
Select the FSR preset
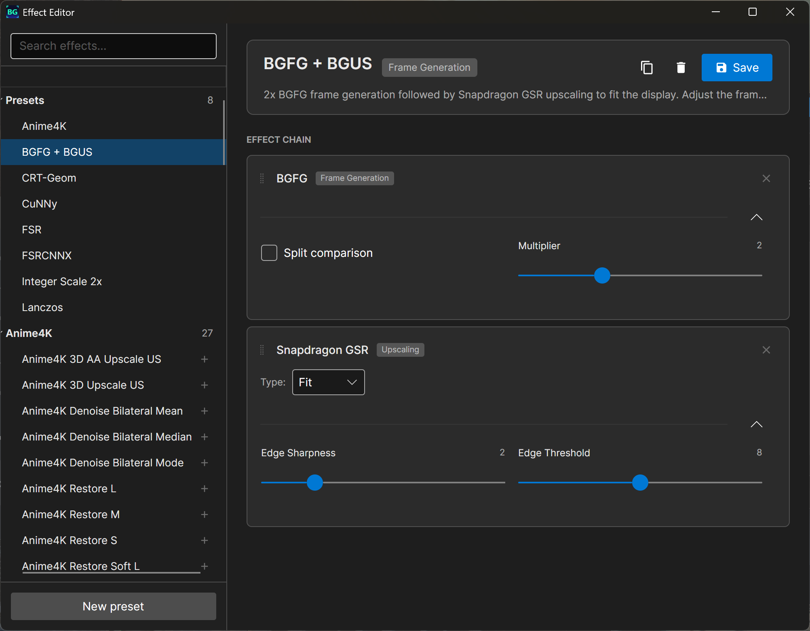coord(112,230)
